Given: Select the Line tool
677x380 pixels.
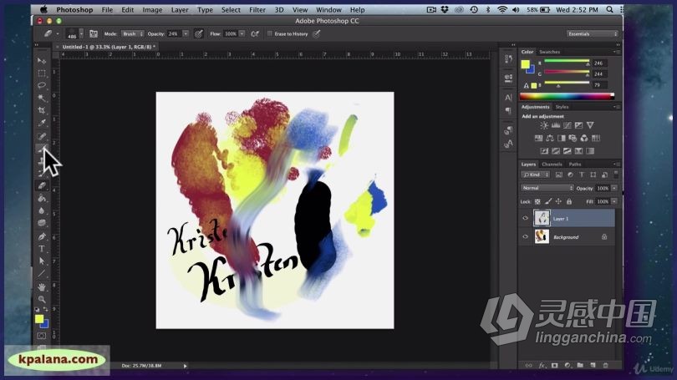Looking at the screenshot, I should click(42, 273).
